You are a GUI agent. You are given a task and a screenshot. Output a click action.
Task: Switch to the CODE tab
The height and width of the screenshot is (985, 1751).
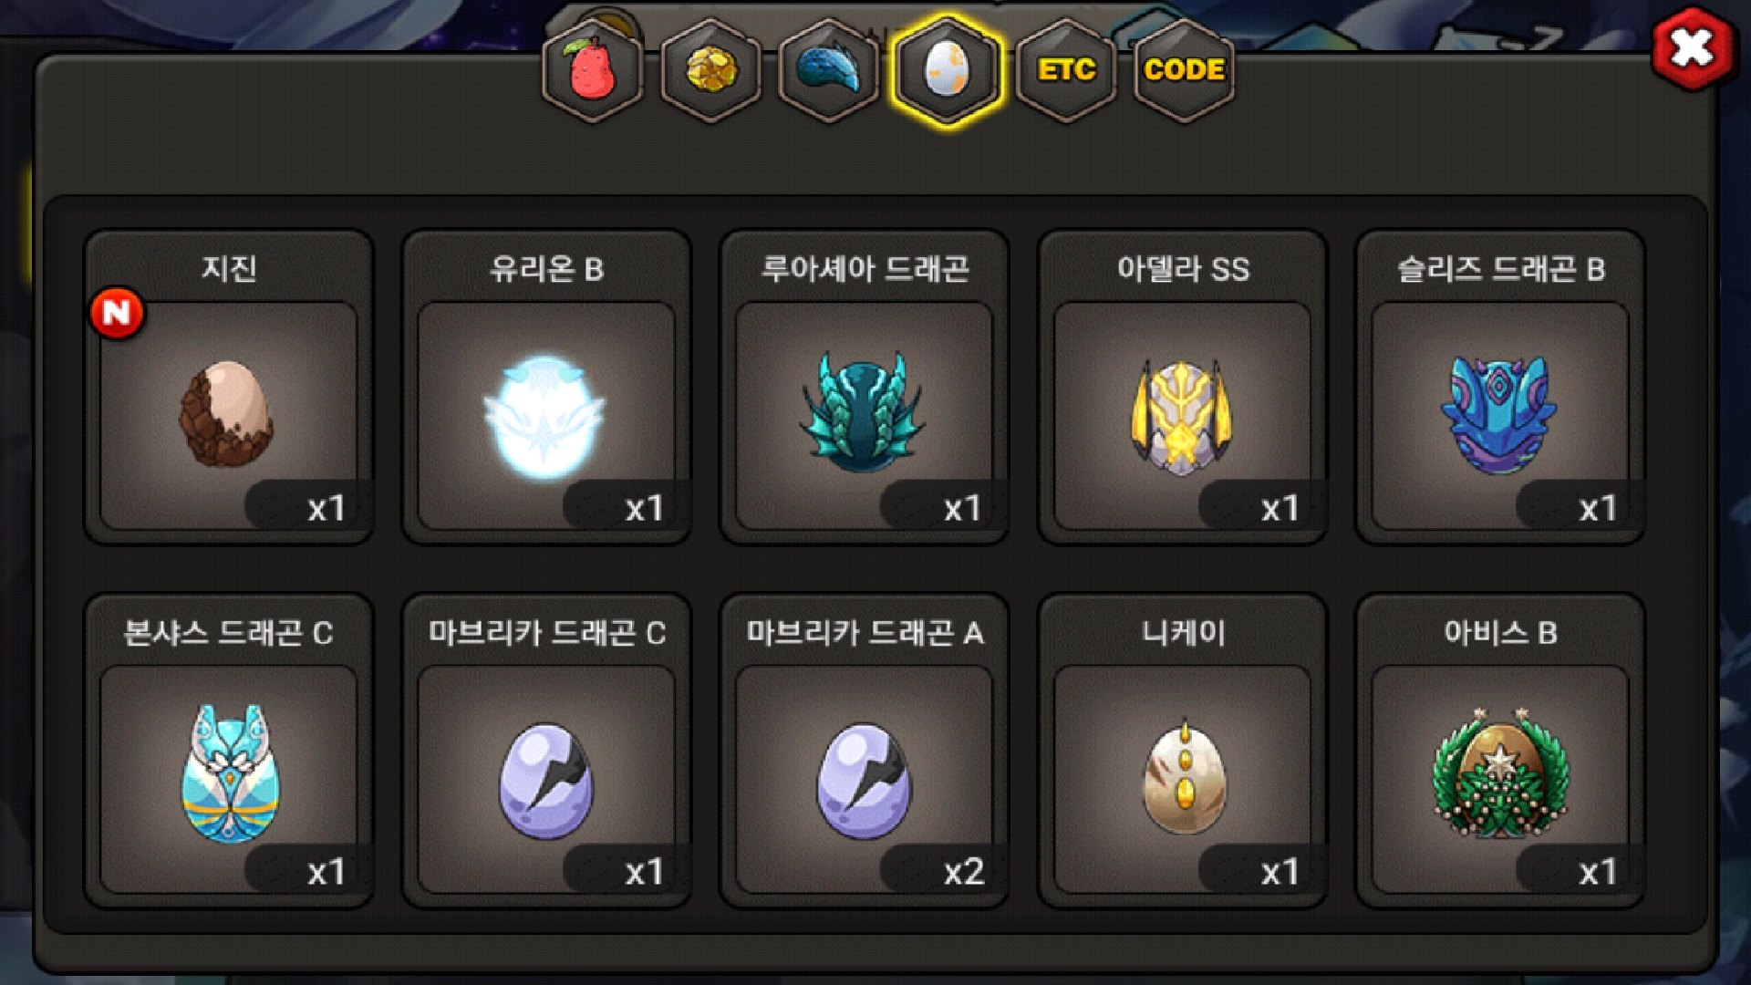[x=1184, y=70]
